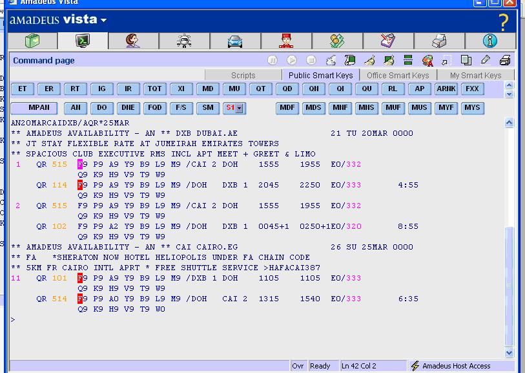Click the MYS smart key button
The image size is (525, 373).
tap(472, 108)
